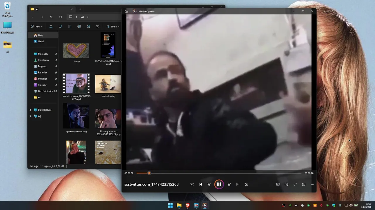
Task: Open the xd folder desktop icon
Action: point(7,47)
